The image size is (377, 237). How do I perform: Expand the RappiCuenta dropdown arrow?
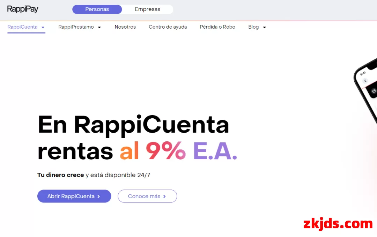(x=43, y=28)
